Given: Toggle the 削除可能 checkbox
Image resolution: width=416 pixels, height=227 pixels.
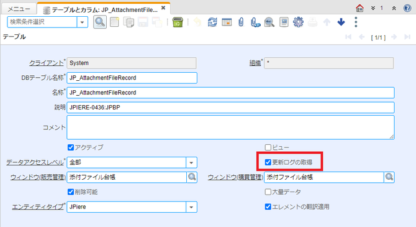Looking at the screenshot, I should [71, 192].
